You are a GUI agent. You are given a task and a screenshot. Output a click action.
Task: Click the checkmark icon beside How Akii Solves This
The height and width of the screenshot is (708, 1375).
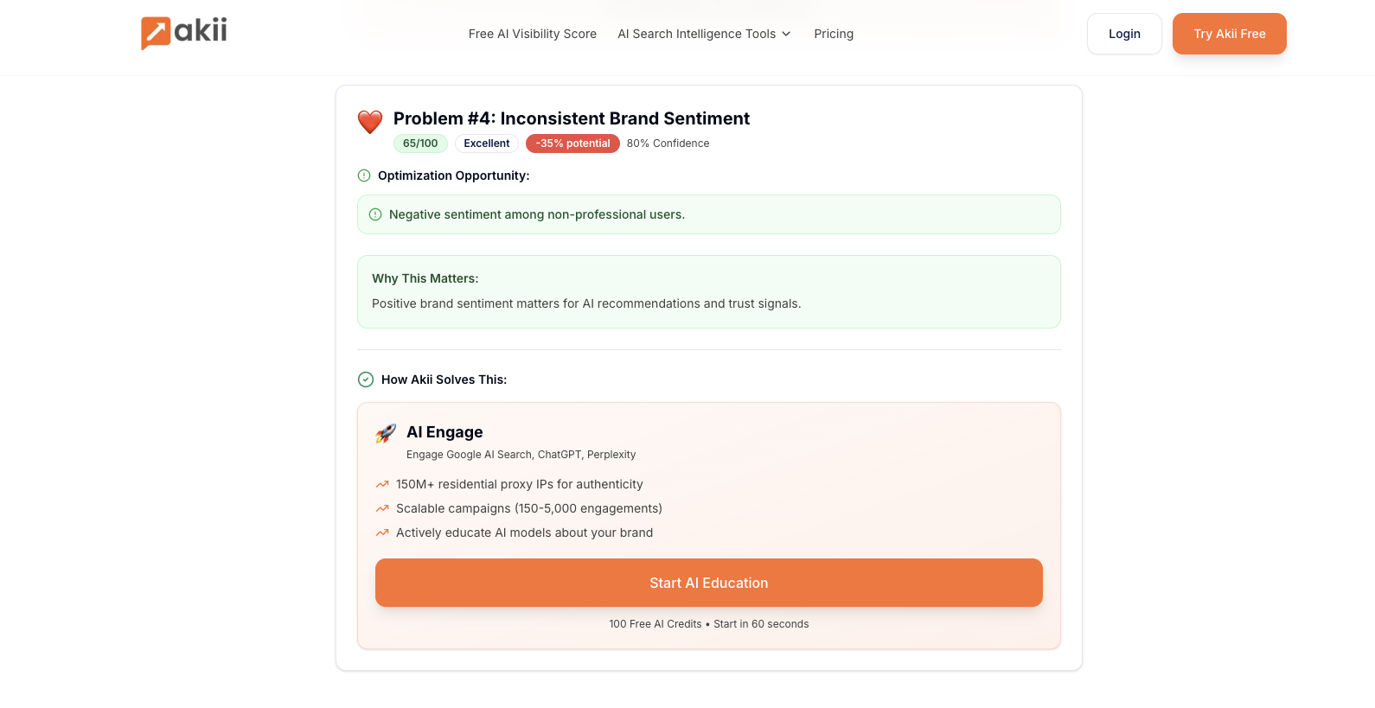[x=364, y=379]
